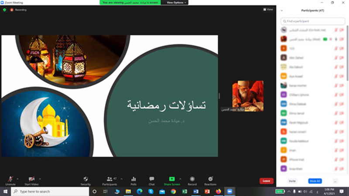Click the green encryption shield icon
Image resolution: width=349 pixels, height=196 pixels.
4,9
